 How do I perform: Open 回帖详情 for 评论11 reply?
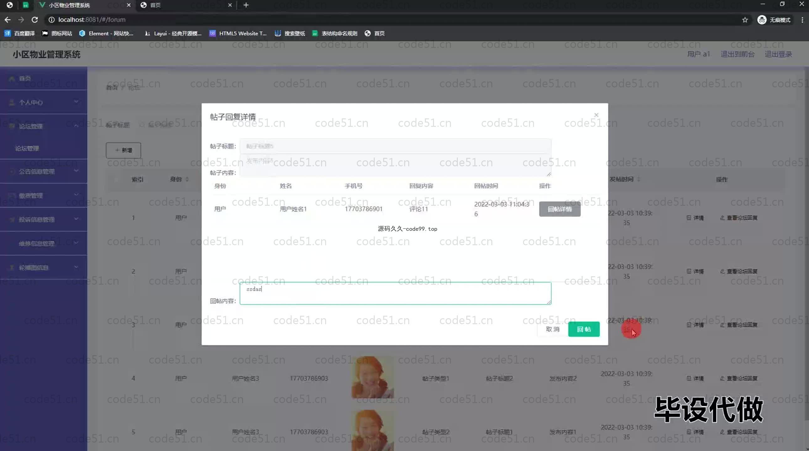pos(560,209)
